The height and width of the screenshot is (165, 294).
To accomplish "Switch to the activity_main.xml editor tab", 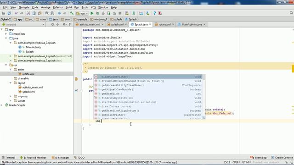I will click(90, 24).
